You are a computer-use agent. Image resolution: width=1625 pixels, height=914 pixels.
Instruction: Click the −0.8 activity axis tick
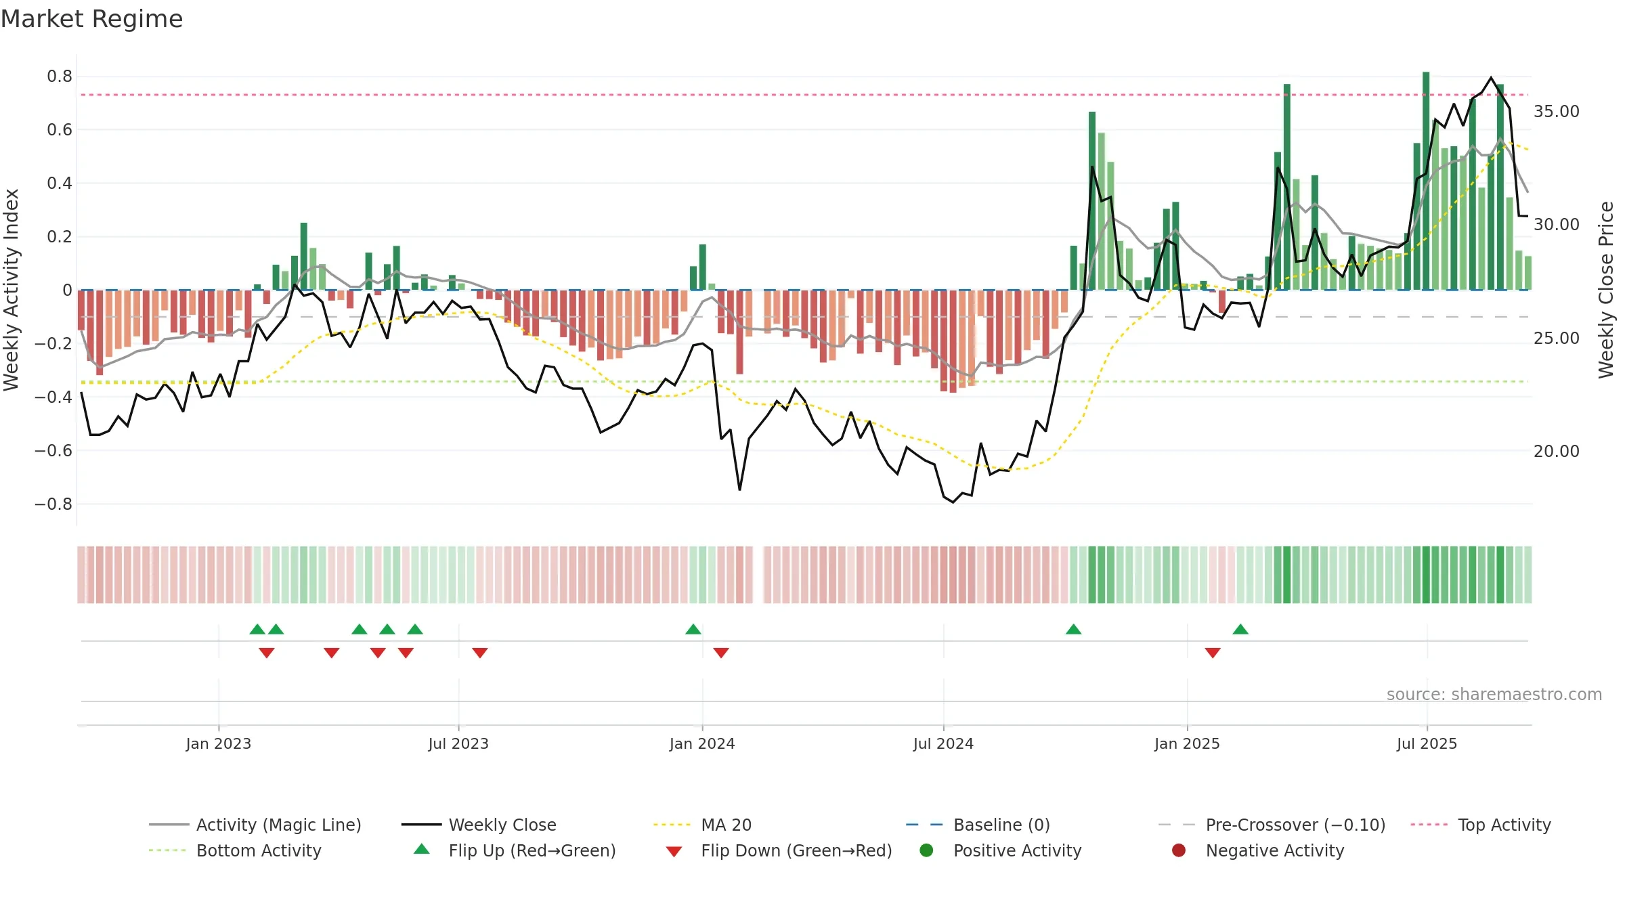53,504
